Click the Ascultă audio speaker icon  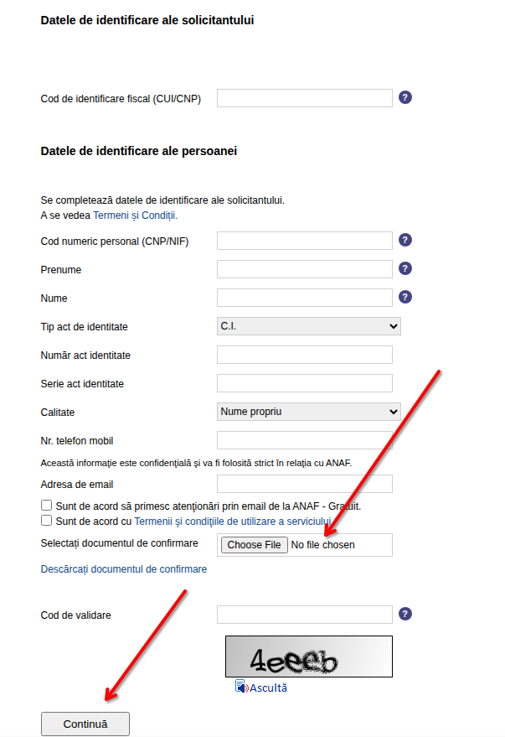tap(241, 687)
